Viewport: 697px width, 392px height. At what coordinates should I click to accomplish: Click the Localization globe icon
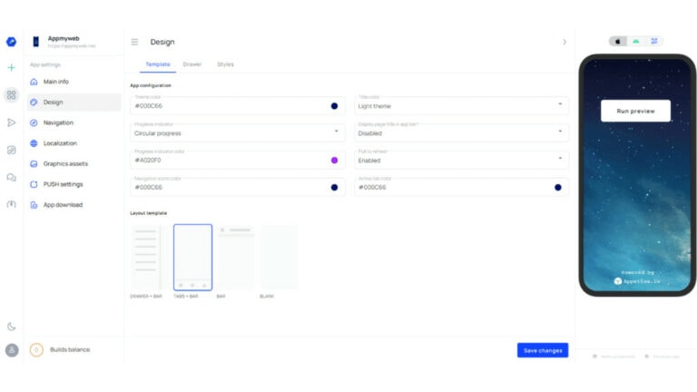[34, 143]
